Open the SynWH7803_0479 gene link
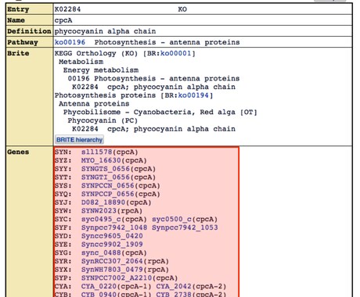 [x=112, y=270]
